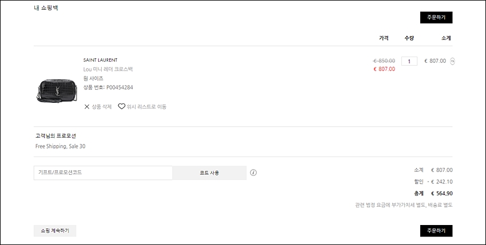Click the 상품 번호: P00454284 text
486x245 pixels.
(x=108, y=87)
